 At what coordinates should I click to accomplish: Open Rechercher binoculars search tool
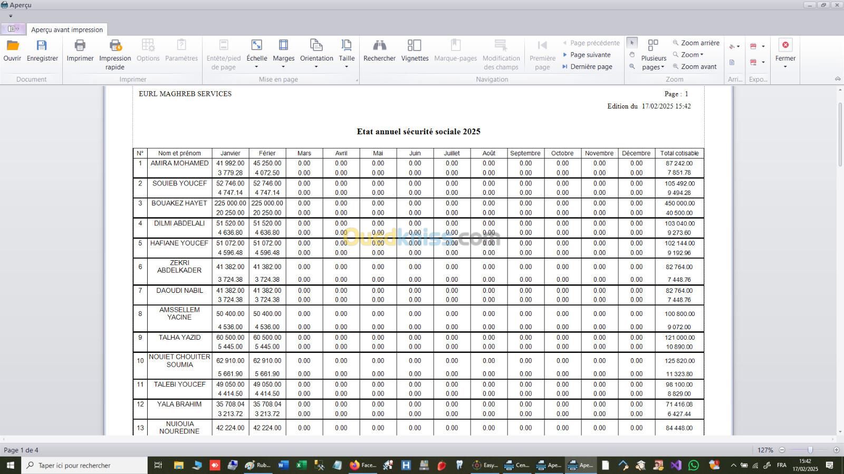379,46
